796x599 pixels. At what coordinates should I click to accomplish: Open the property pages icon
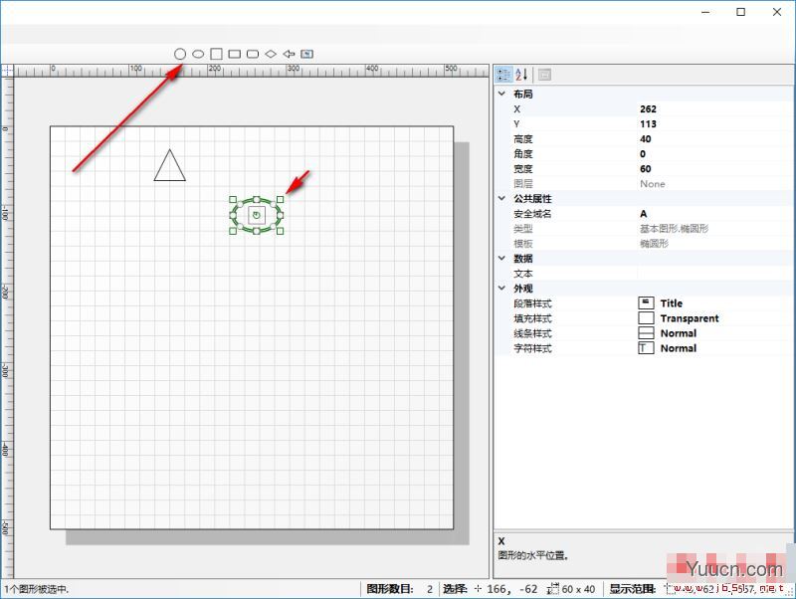[x=544, y=75]
